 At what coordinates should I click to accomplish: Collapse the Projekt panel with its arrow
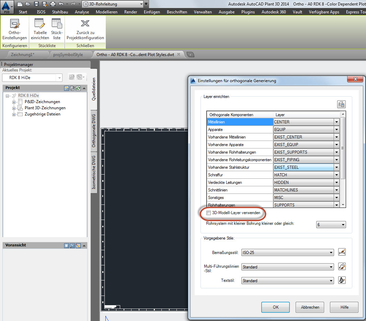(x=84, y=88)
